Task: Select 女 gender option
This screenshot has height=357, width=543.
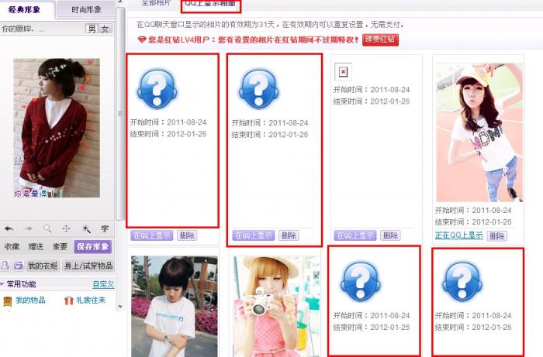Action: [105, 29]
